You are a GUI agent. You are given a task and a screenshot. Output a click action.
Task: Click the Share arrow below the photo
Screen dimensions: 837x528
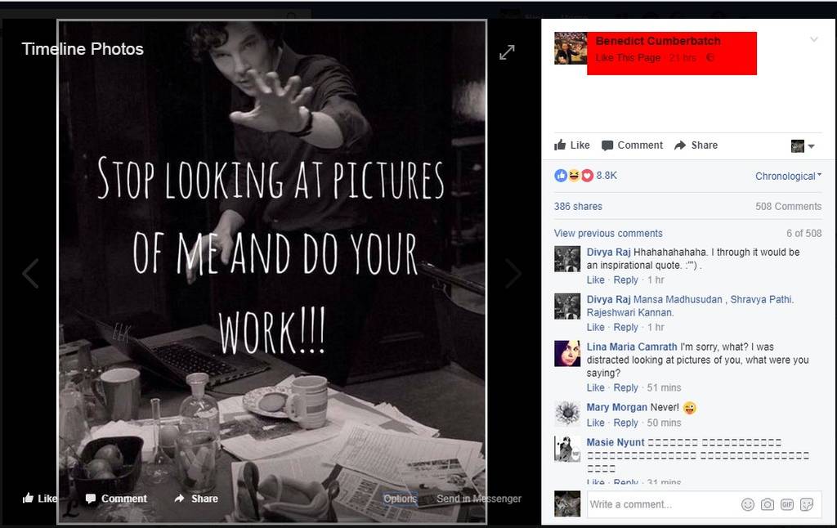pyautogui.click(x=196, y=499)
